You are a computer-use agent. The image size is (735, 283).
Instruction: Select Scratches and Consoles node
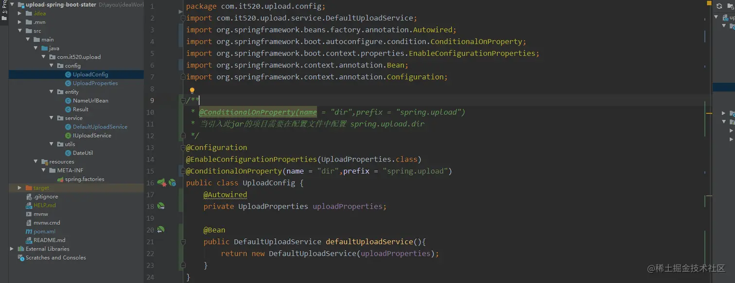[x=56, y=258]
